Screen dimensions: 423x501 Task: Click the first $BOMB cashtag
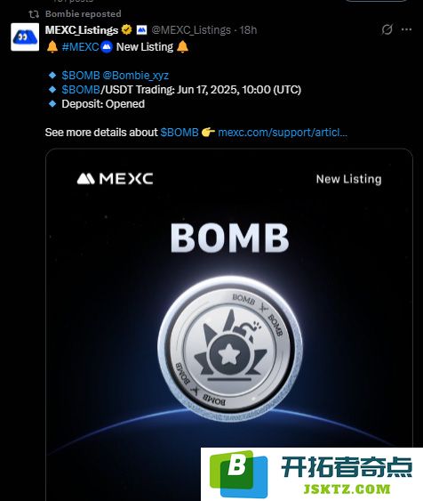[x=81, y=76]
